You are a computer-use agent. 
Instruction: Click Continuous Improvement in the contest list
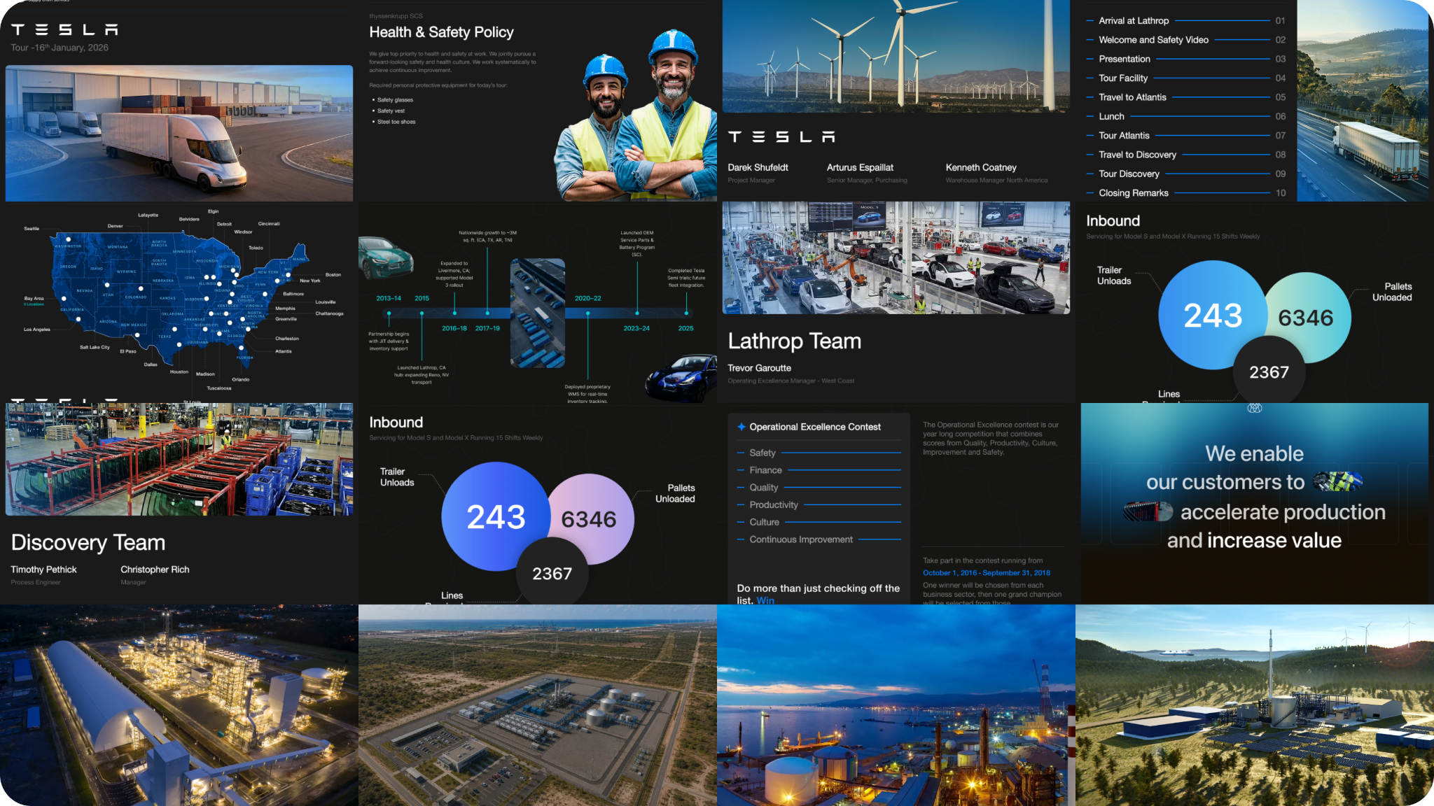819,539
